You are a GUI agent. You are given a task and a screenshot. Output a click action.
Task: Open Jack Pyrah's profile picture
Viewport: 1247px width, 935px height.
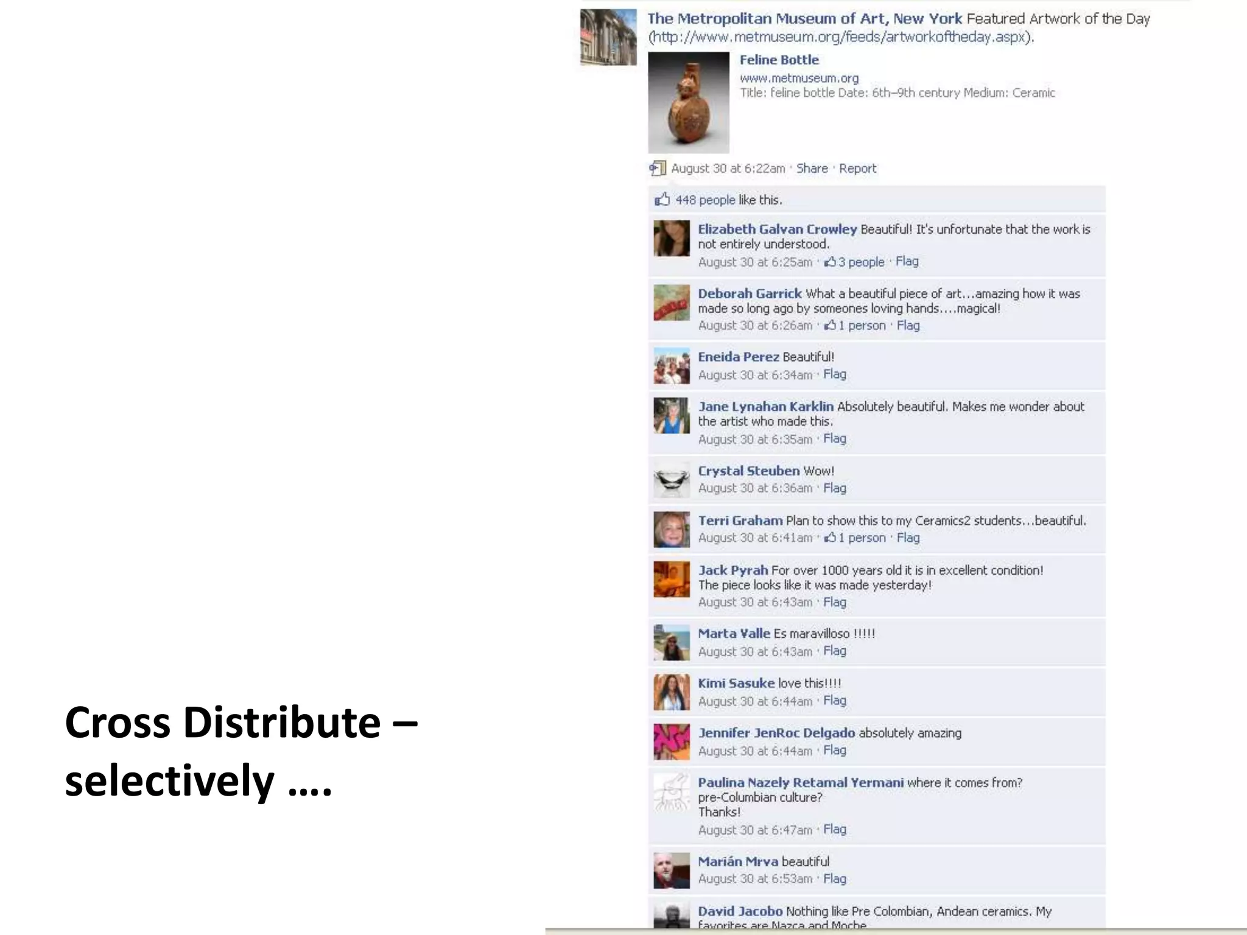[672, 580]
